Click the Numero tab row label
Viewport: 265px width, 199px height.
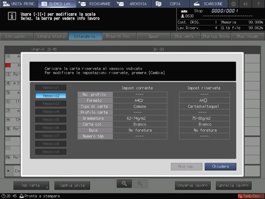point(95,136)
